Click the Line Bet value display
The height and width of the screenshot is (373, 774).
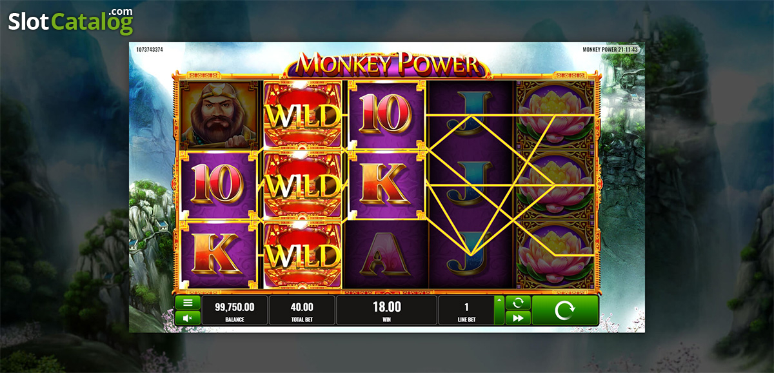[466, 310]
